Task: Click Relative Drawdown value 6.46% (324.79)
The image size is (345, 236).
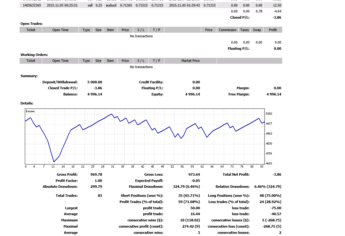Action: 268,187
